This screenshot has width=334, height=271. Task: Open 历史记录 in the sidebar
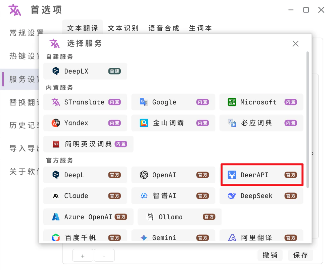24,125
